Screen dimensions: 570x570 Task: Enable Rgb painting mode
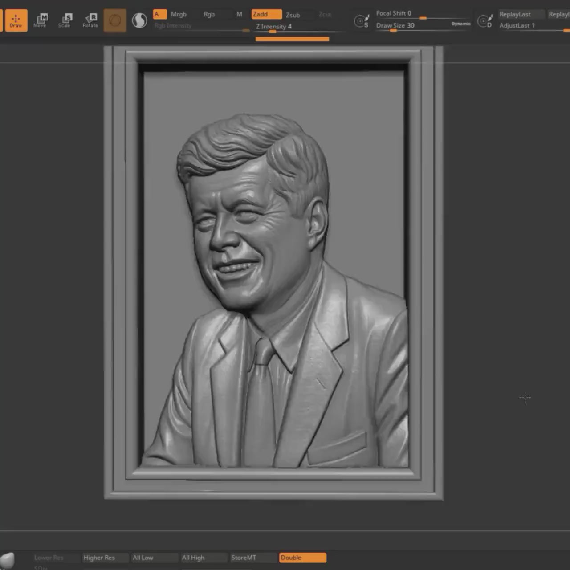click(209, 14)
